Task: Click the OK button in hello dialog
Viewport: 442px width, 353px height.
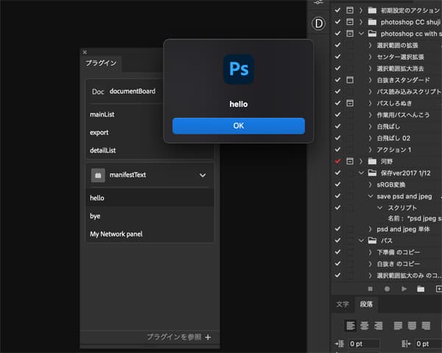Action: point(238,126)
